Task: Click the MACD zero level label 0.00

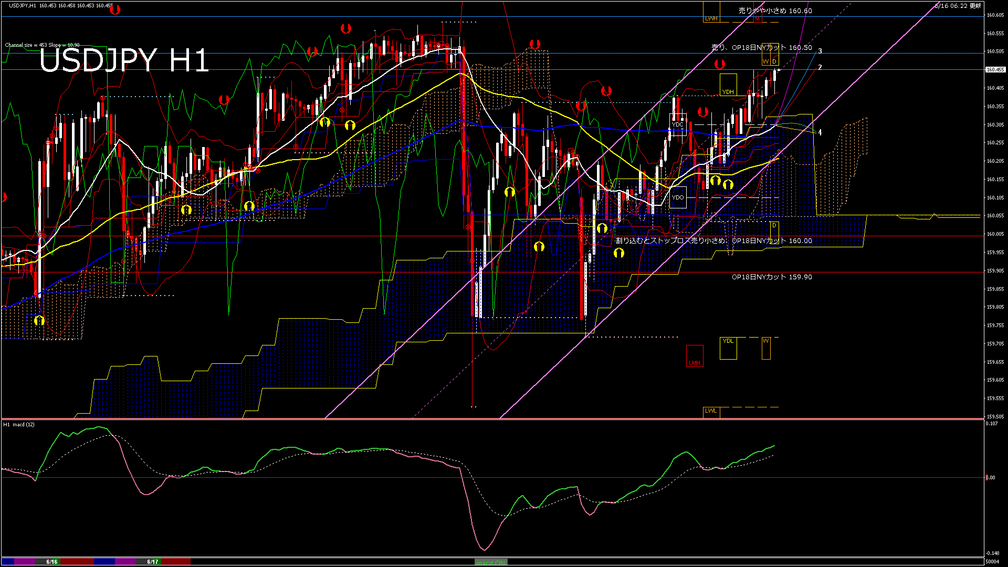Action: click(x=990, y=478)
